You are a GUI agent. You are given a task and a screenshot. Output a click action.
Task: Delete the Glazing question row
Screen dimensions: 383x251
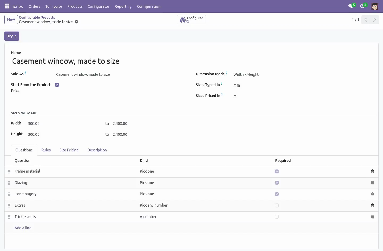click(373, 183)
